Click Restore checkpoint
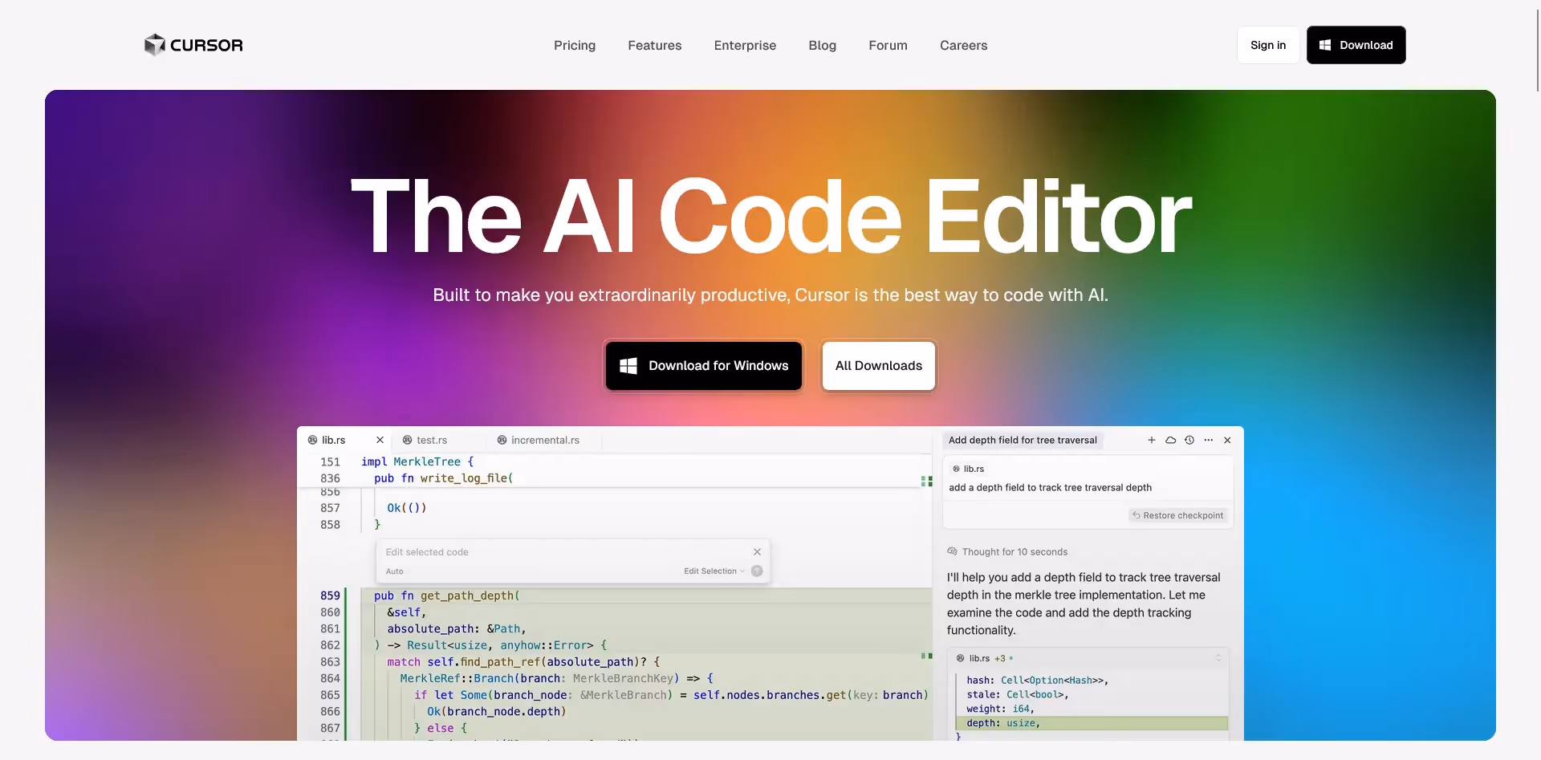The height and width of the screenshot is (760, 1541). [x=1178, y=515]
